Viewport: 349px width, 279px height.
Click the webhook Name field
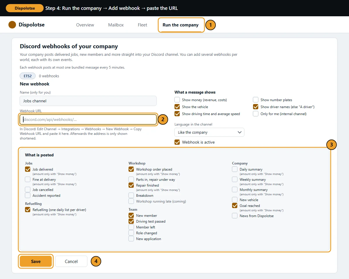tap(88, 101)
